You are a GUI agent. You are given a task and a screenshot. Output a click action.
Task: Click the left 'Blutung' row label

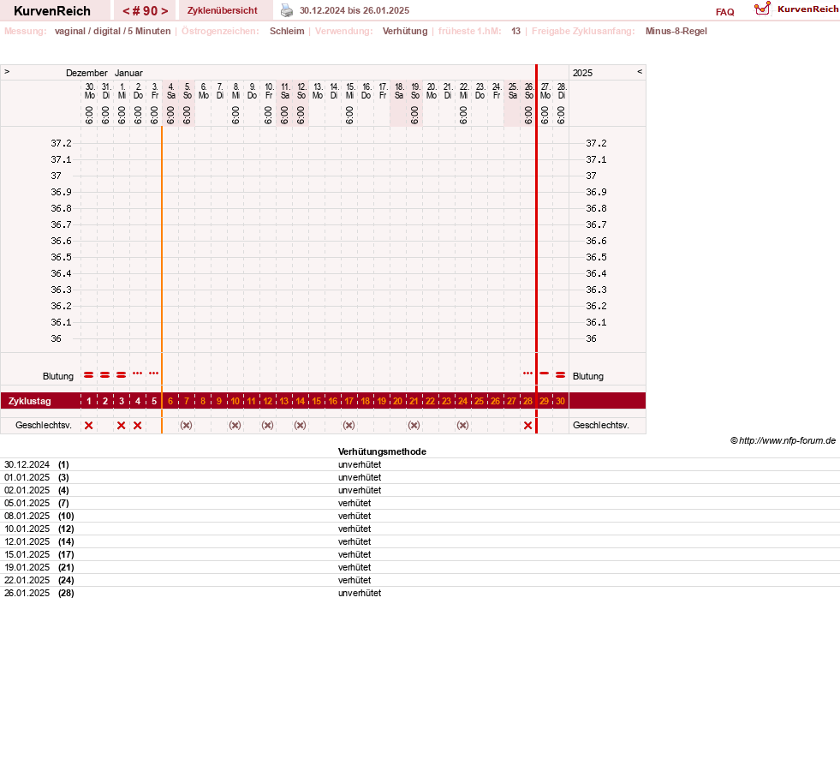point(58,376)
